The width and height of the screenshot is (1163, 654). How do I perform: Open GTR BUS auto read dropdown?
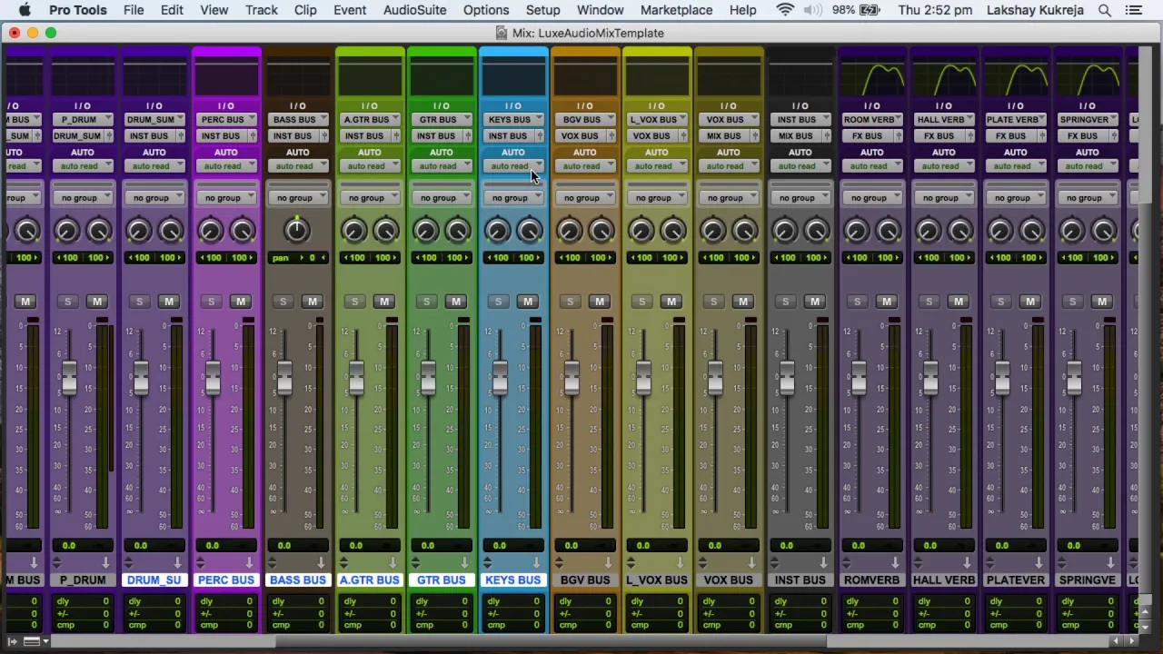(x=441, y=166)
